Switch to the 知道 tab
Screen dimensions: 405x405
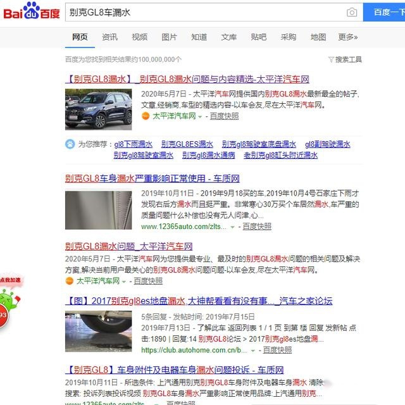199,37
